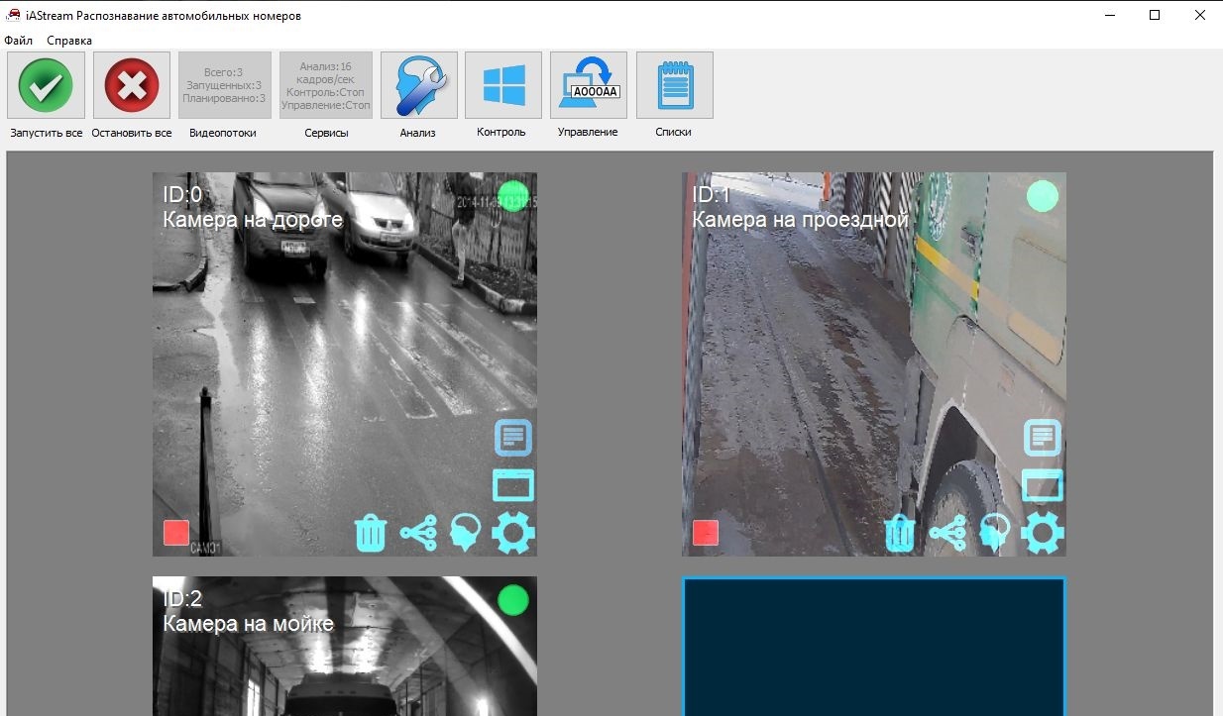Open the Файл menu
The width and height of the screenshot is (1223, 716).
point(18,41)
